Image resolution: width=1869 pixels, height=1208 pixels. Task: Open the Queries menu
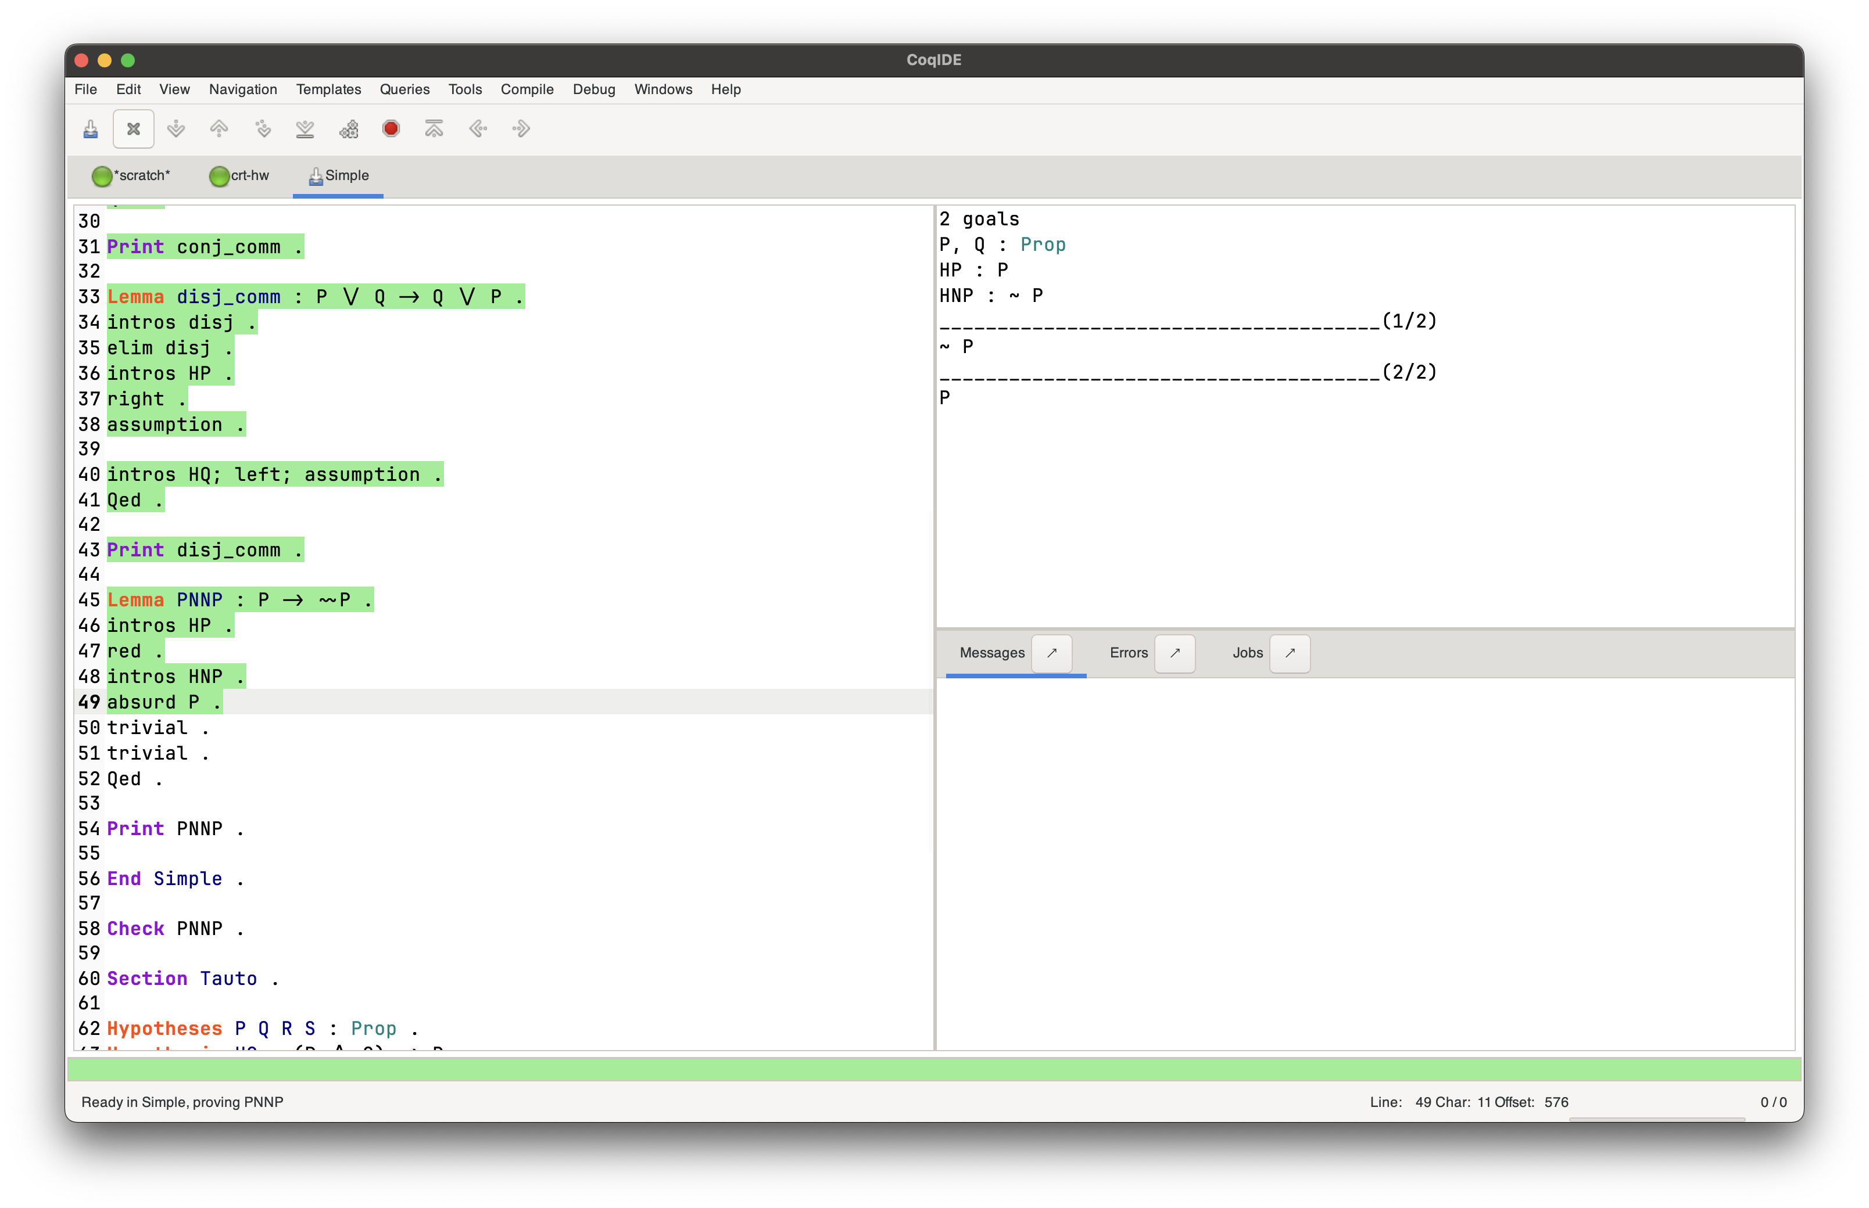click(x=404, y=89)
